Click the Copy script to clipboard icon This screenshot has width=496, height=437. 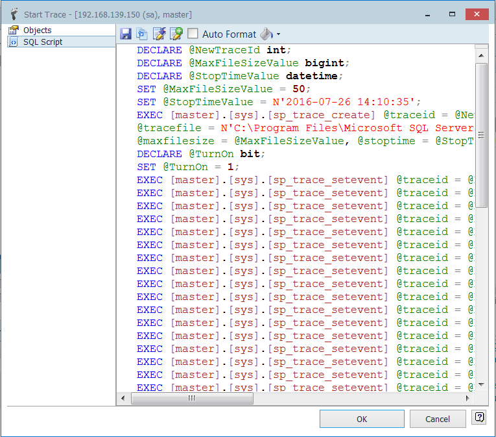[142, 34]
